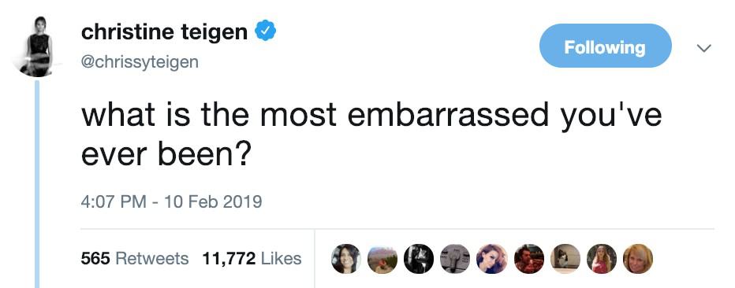Image resolution: width=735 pixels, height=288 pixels.
Task: Select fourth liker avatar with gray switch image
Action: (455, 259)
